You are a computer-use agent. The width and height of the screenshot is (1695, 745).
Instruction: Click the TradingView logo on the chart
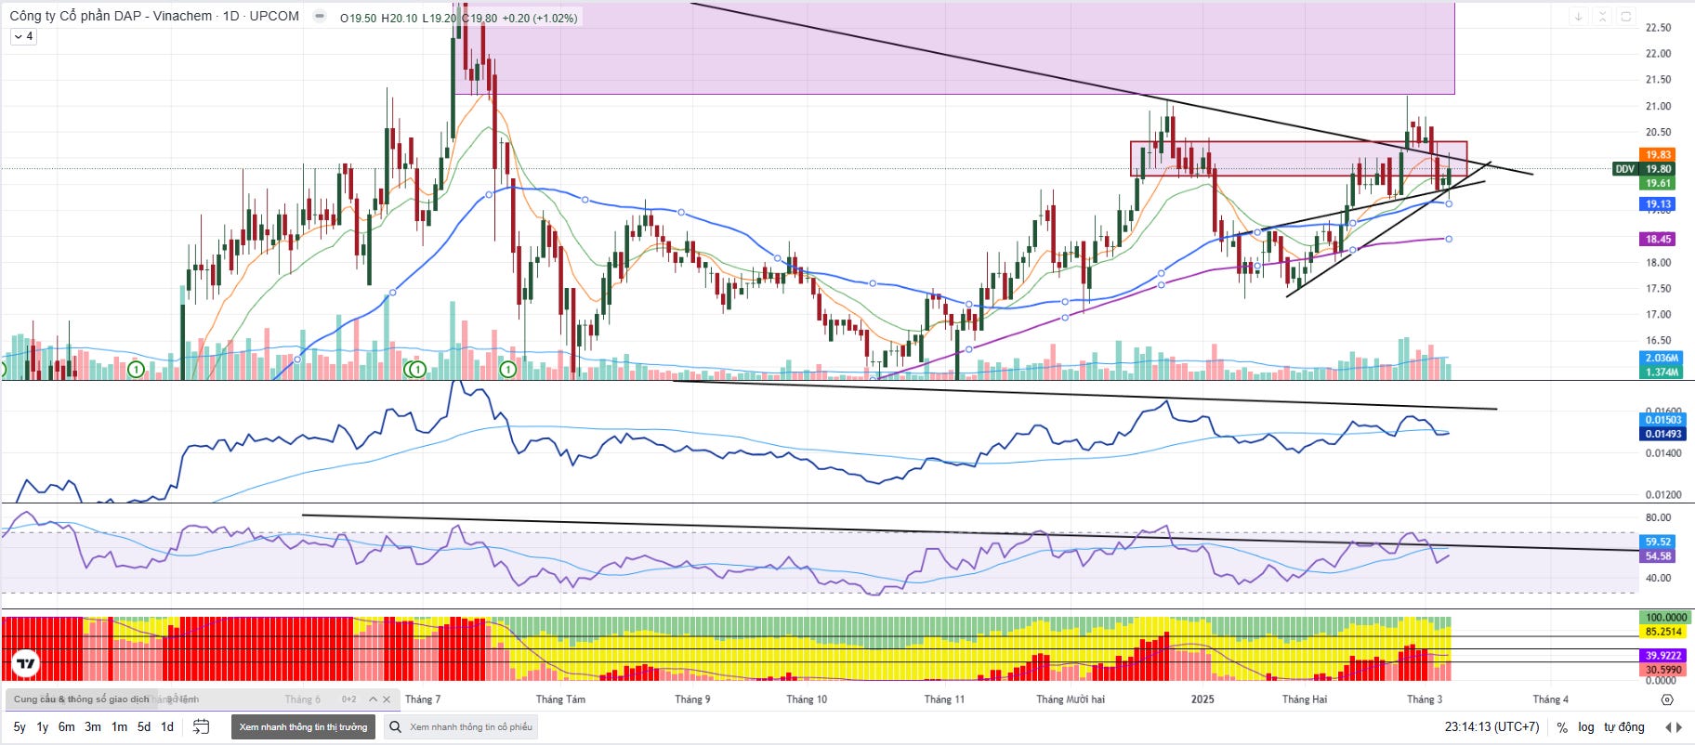26,663
